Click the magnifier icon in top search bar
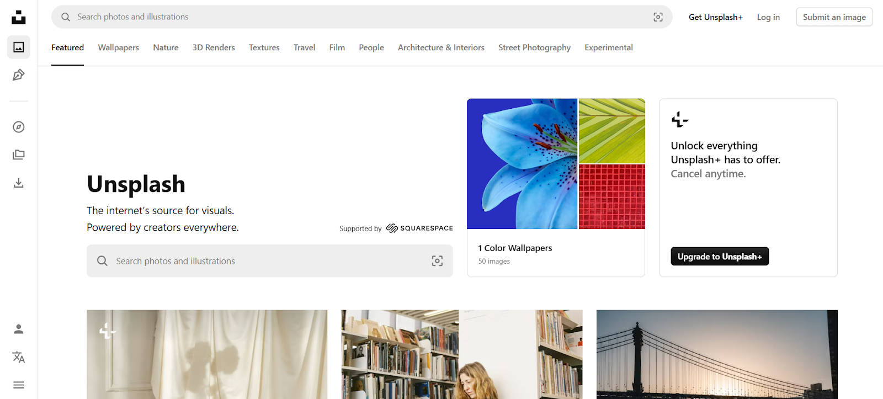 pos(66,17)
